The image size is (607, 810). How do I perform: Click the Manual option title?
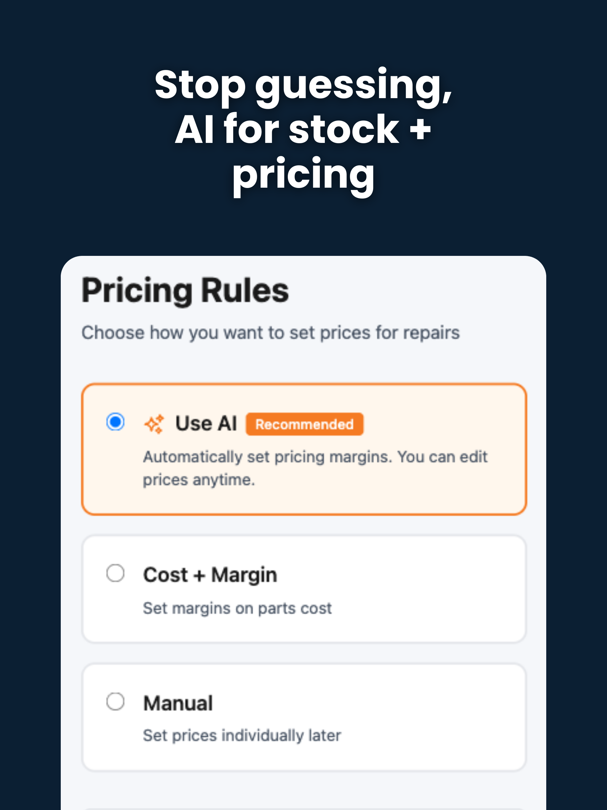(x=178, y=703)
